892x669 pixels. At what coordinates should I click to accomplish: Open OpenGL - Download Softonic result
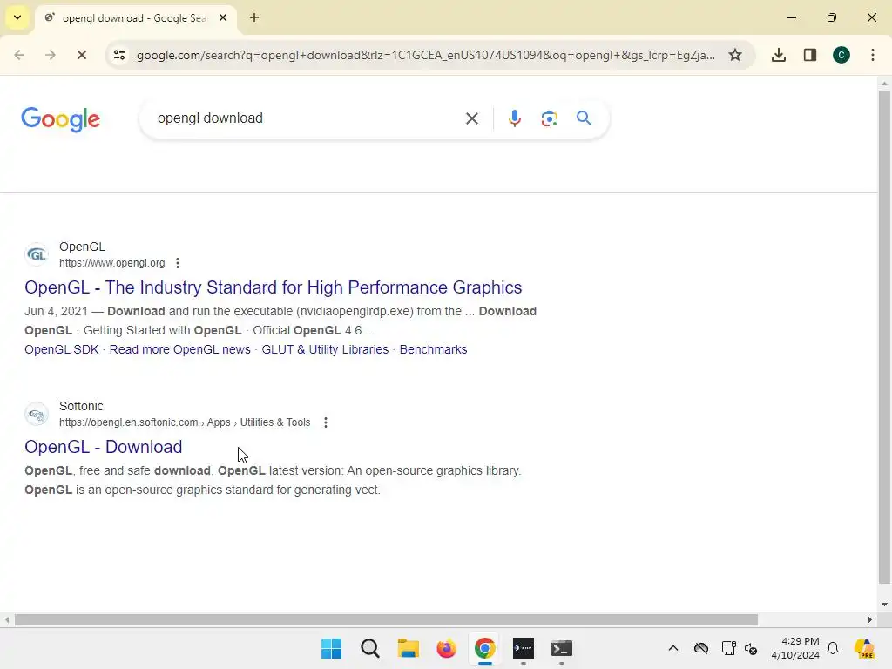[104, 447]
